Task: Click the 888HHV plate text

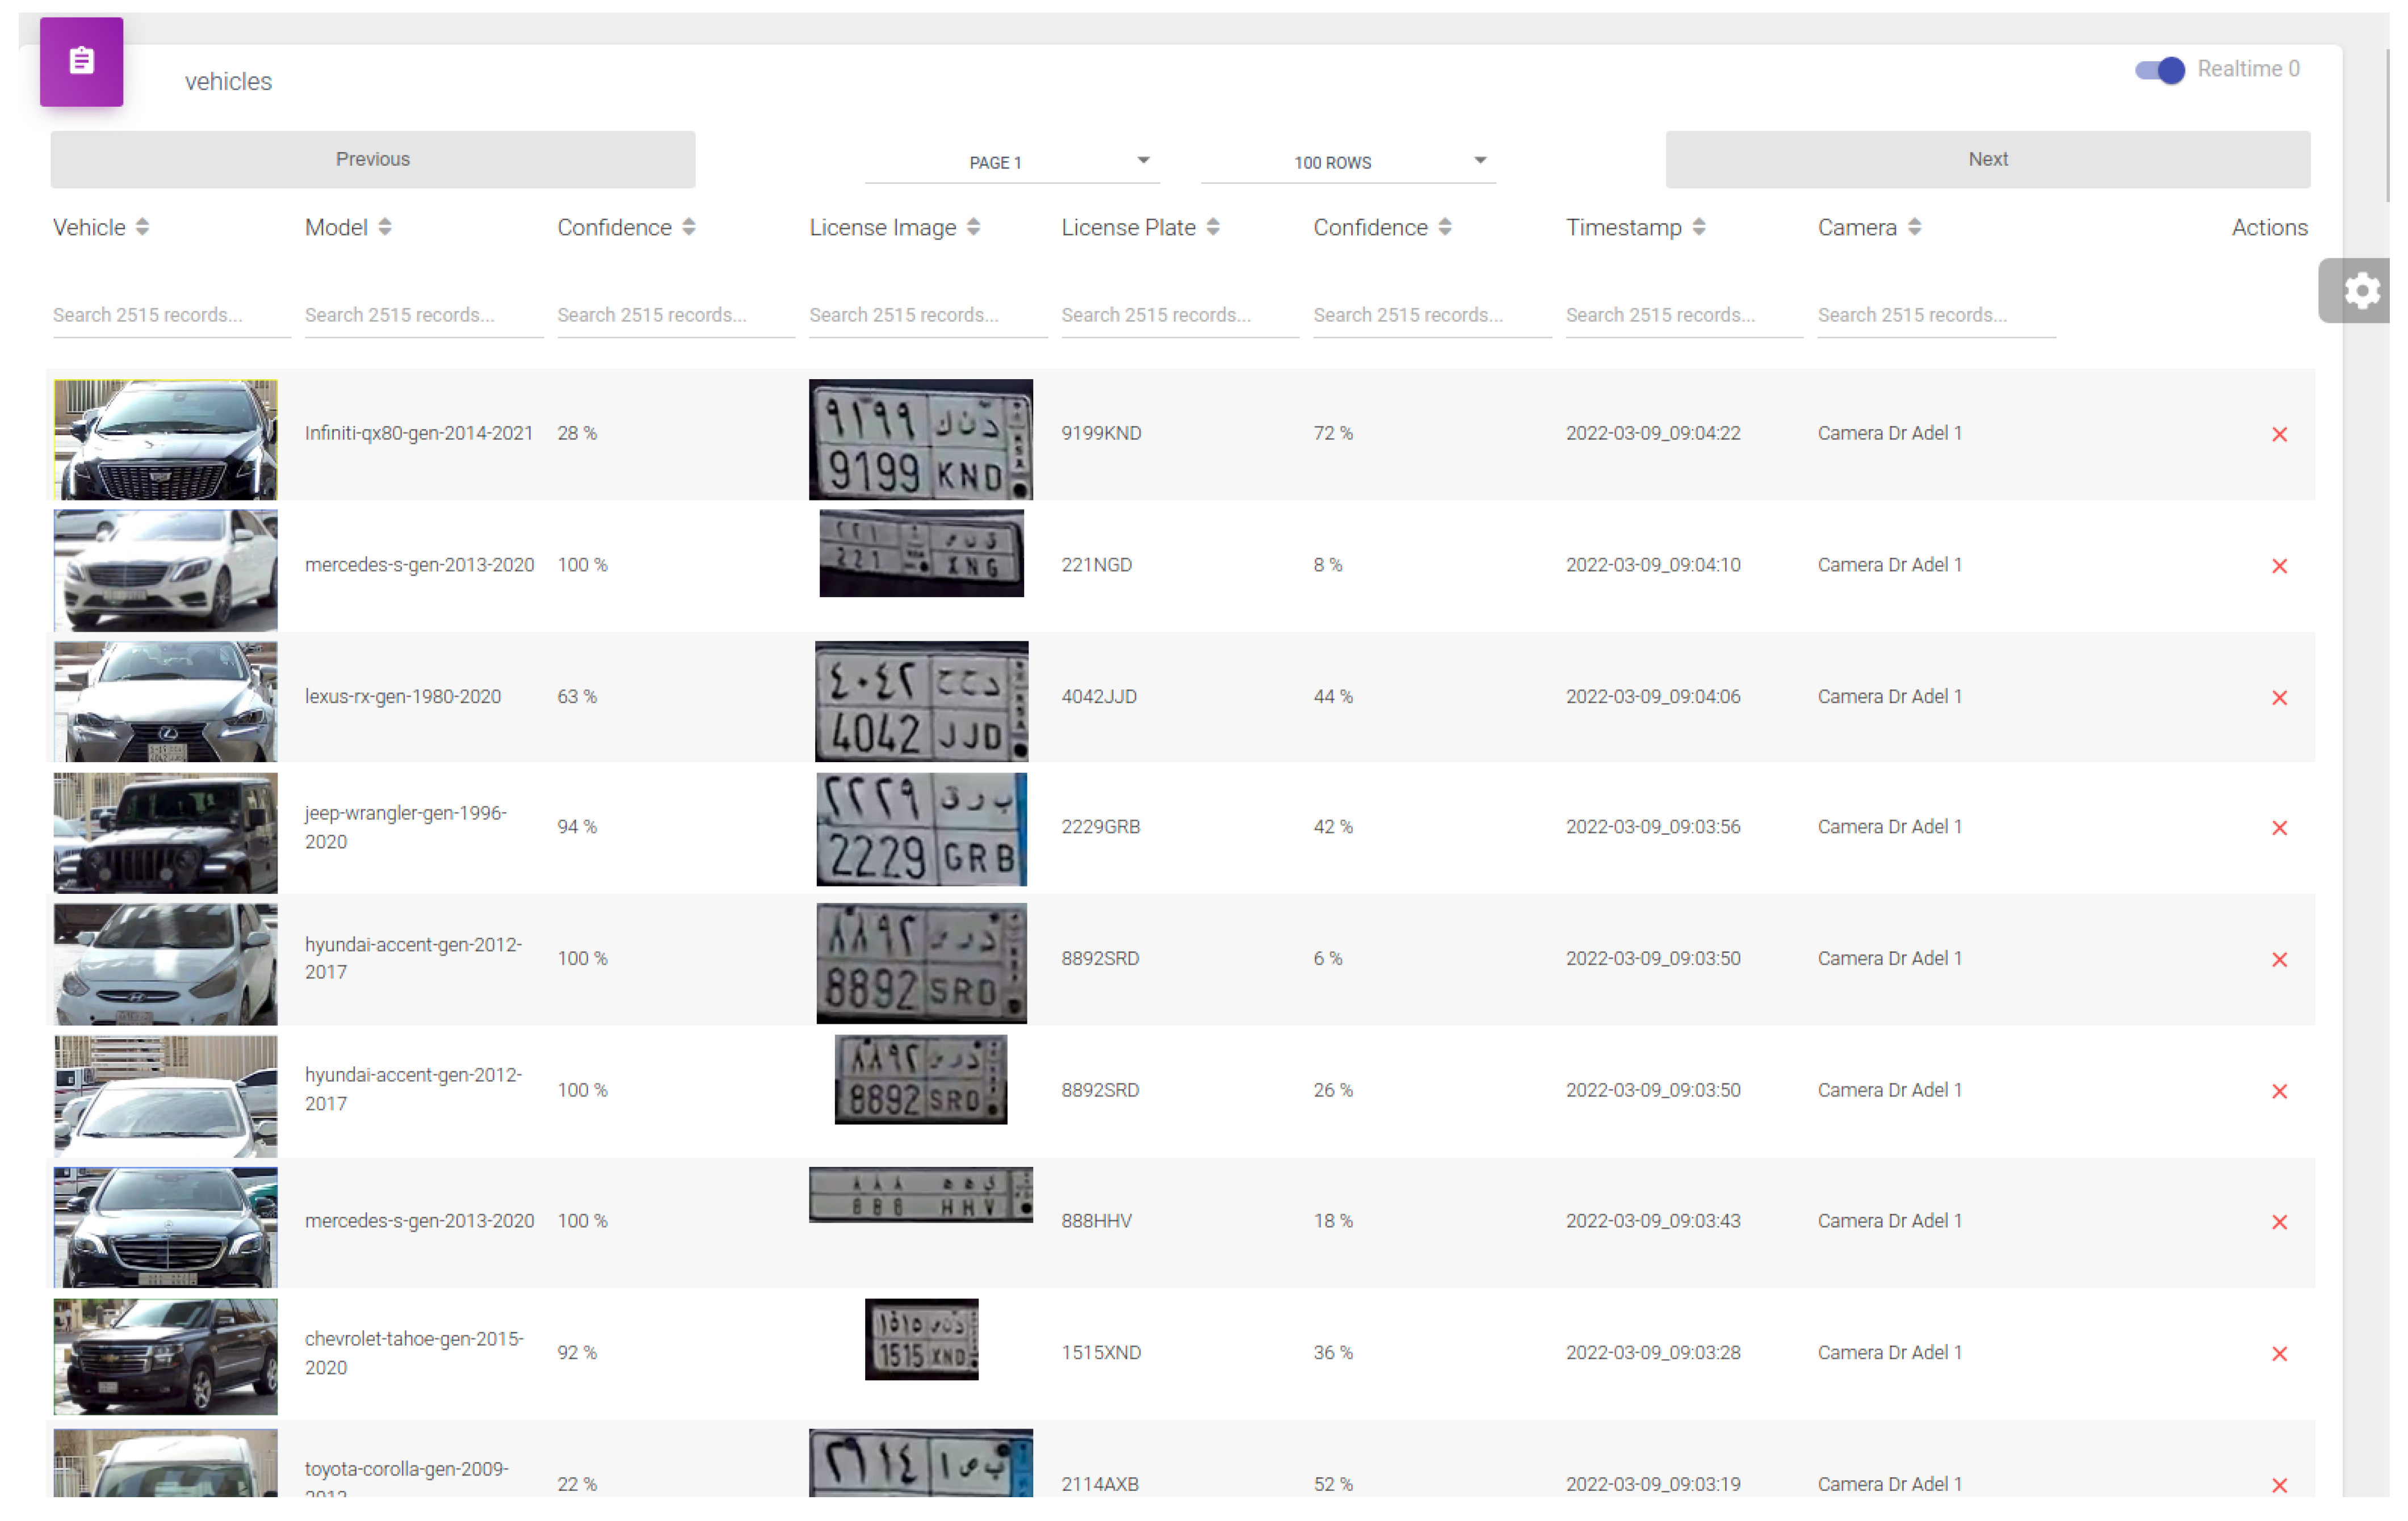Action: [1096, 1221]
